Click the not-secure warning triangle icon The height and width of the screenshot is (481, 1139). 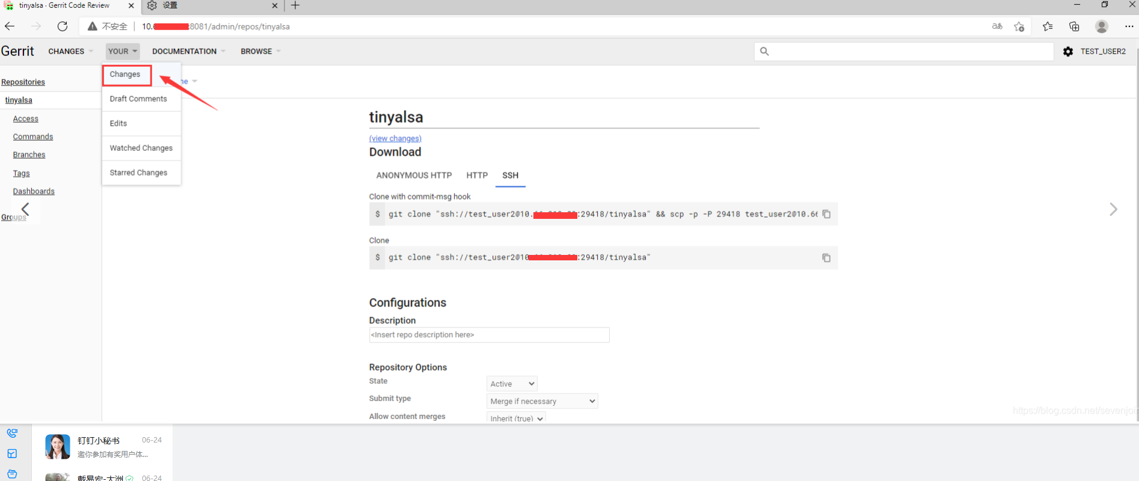click(92, 26)
